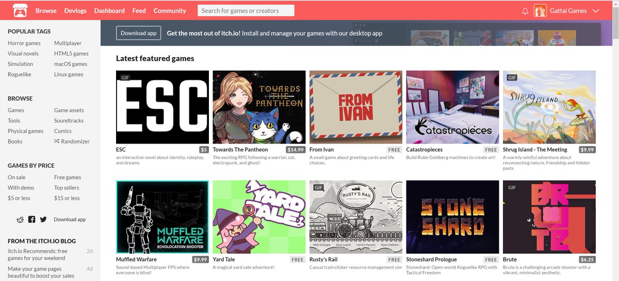Open the macOS games tag
This screenshot has width=619, height=281.
(71, 64)
